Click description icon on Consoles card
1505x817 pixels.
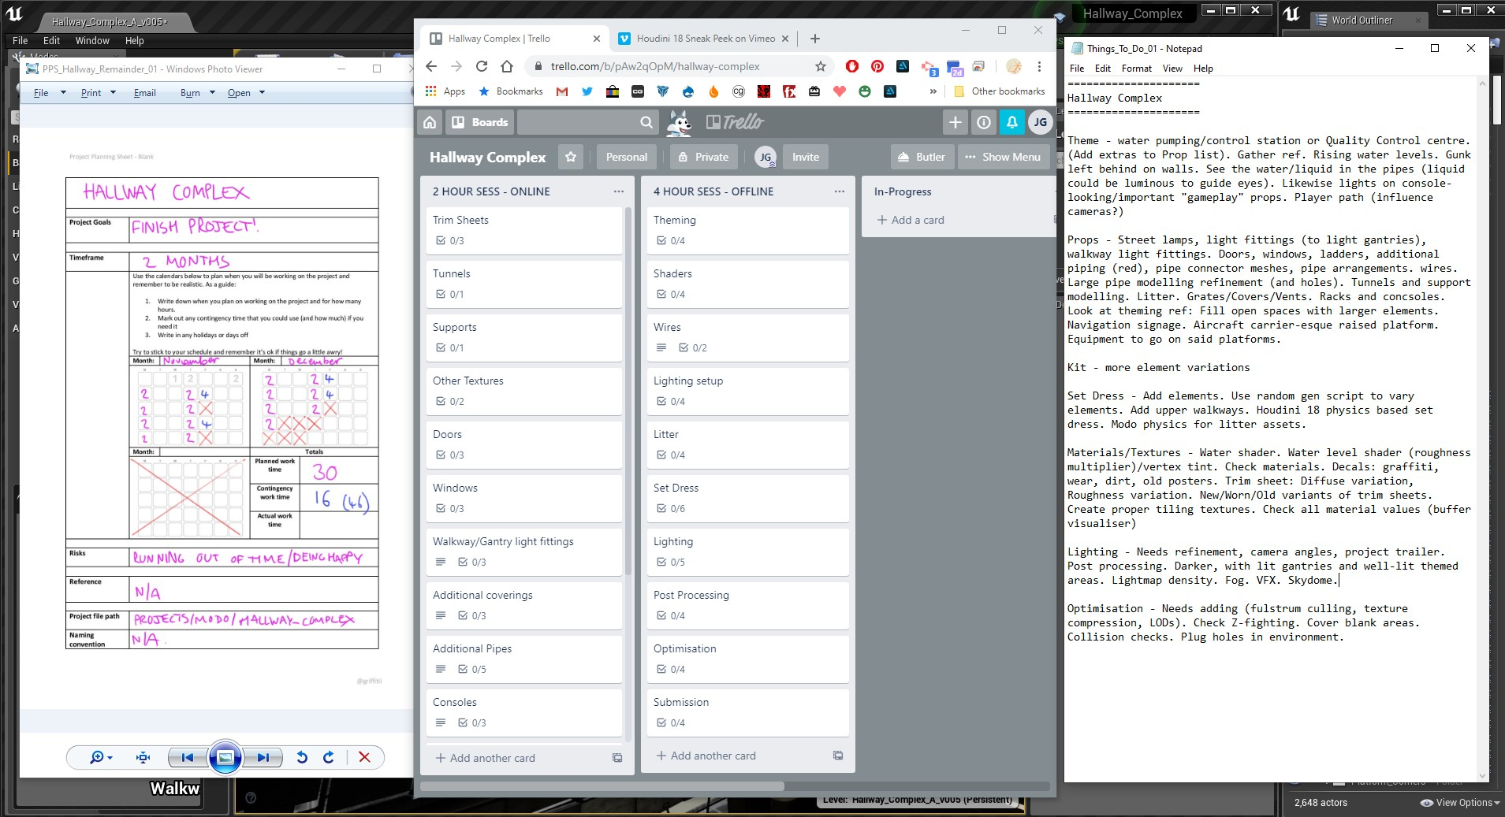tap(441, 722)
